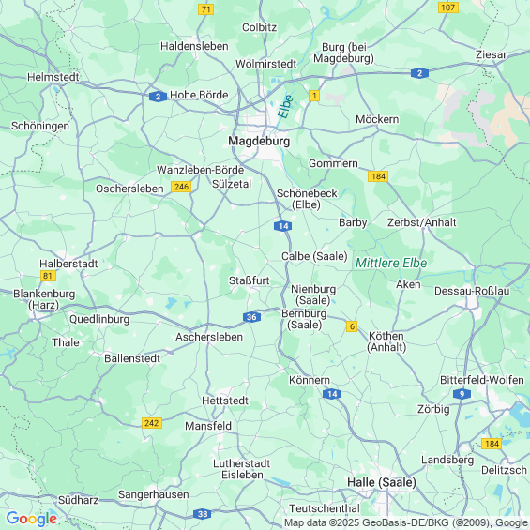Select the Halle (Saale) city label
530x530 pixels.
tap(382, 482)
